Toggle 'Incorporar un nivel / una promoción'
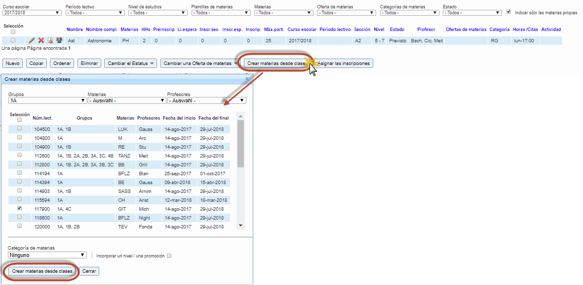This screenshot has width=583, height=285. pos(169,256)
